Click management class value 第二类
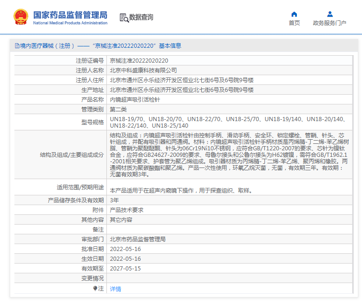This screenshot has width=362, height=303. pos(118,109)
